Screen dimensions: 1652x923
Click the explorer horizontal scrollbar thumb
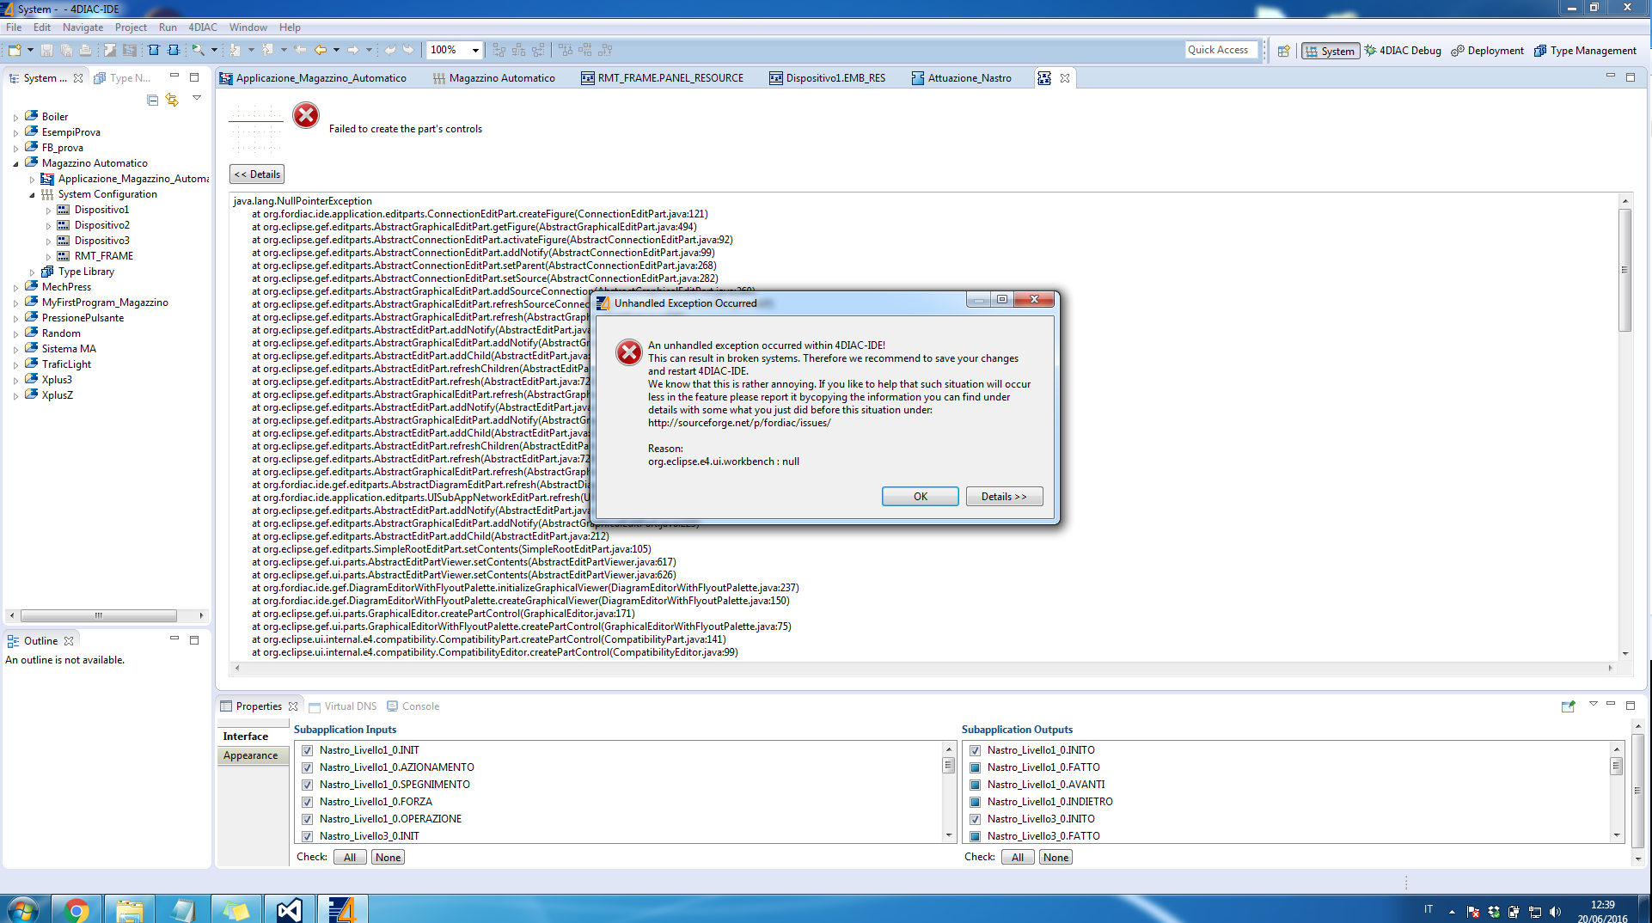98,615
